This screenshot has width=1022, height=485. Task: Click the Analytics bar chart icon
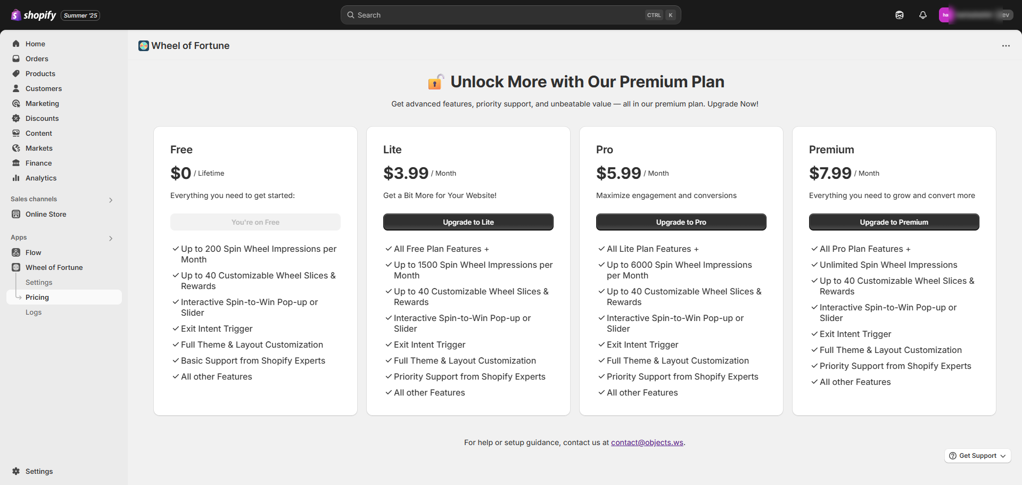click(16, 178)
